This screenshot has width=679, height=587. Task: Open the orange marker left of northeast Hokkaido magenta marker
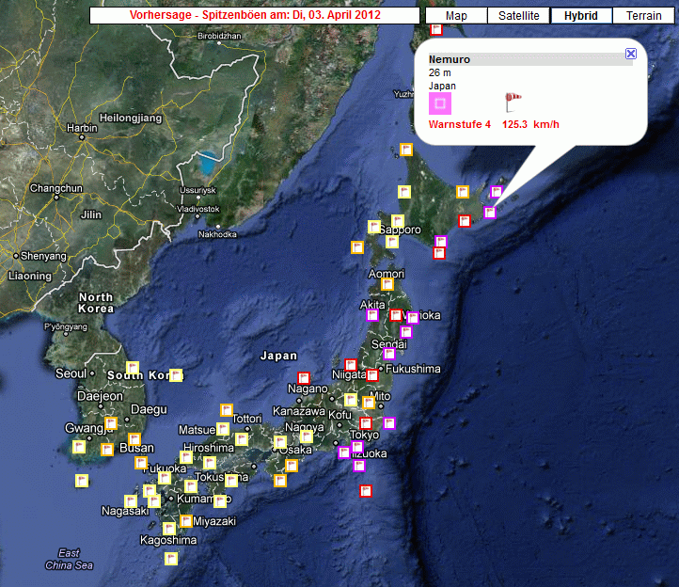tap(463, 192)
